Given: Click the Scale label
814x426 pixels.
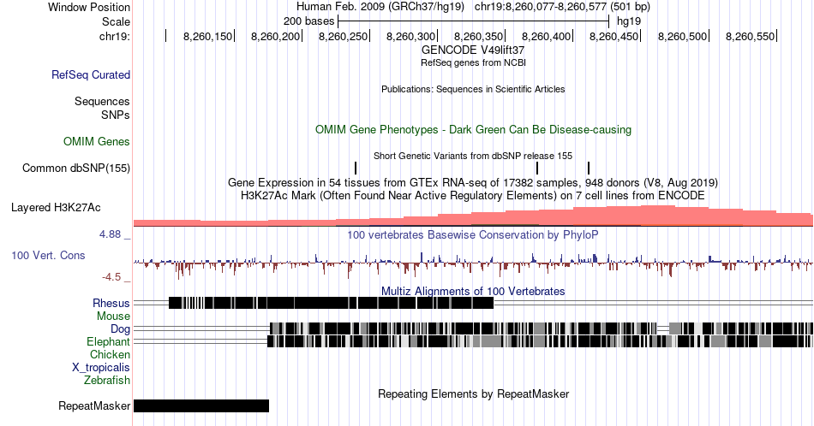Looking at the screenshot, I should point(117,21).
